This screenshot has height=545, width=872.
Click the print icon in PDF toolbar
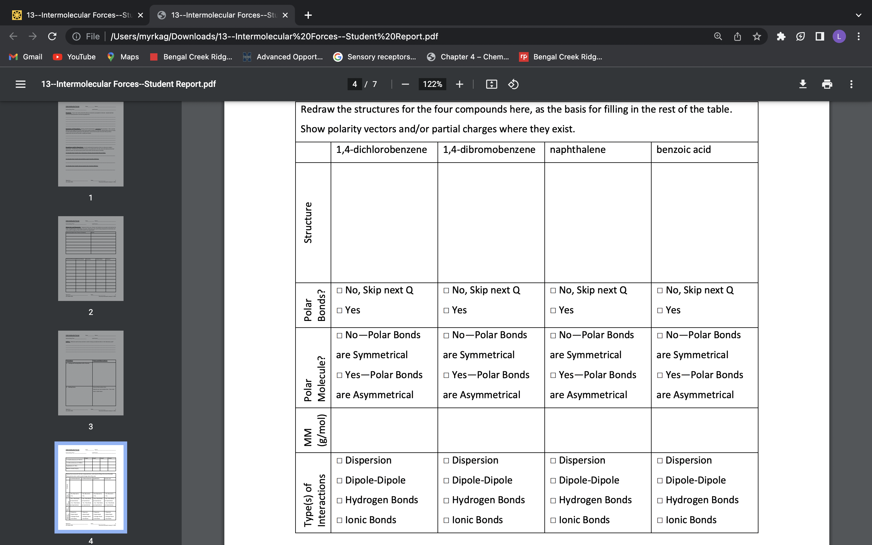(827, 84)
